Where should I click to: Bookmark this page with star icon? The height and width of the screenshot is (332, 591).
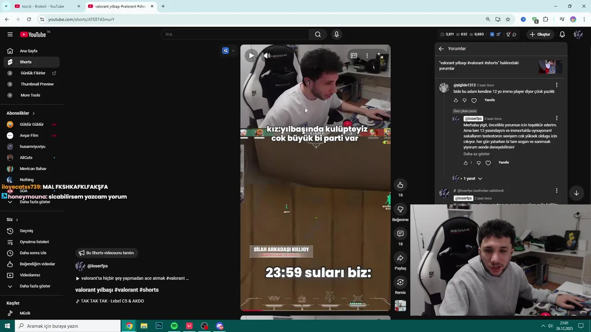pos(508,19)
